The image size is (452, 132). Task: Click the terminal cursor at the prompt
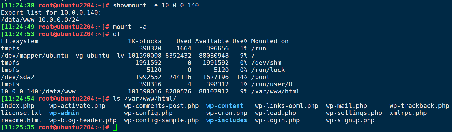point(115,127)
